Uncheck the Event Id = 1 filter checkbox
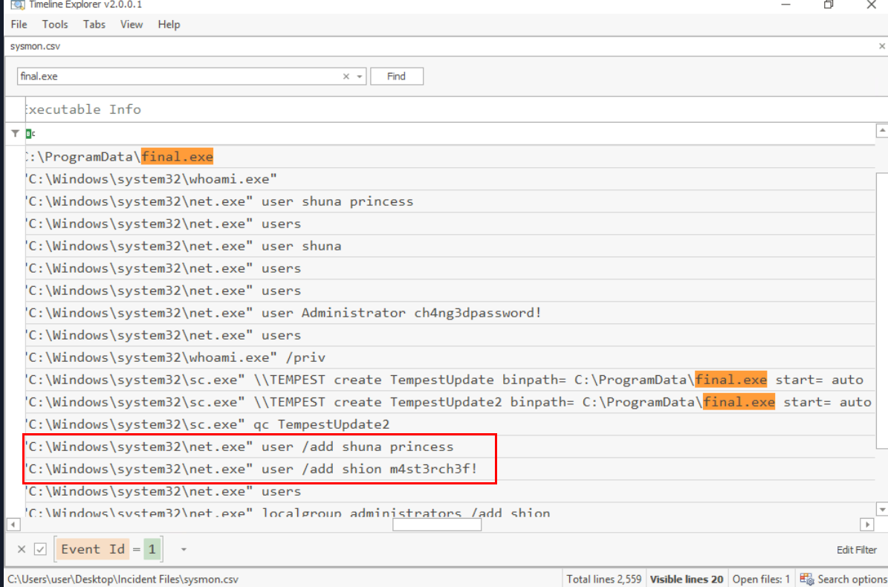This screenshot has height=587, width=888. tap(41, 549)
